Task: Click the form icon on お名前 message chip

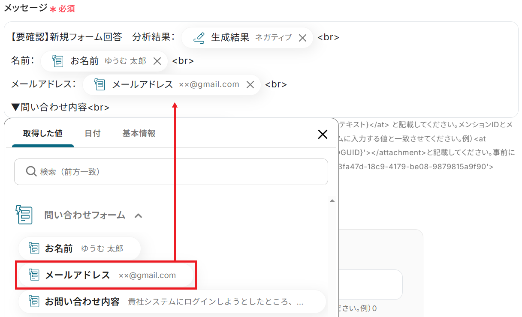Action: coord(58,61)
